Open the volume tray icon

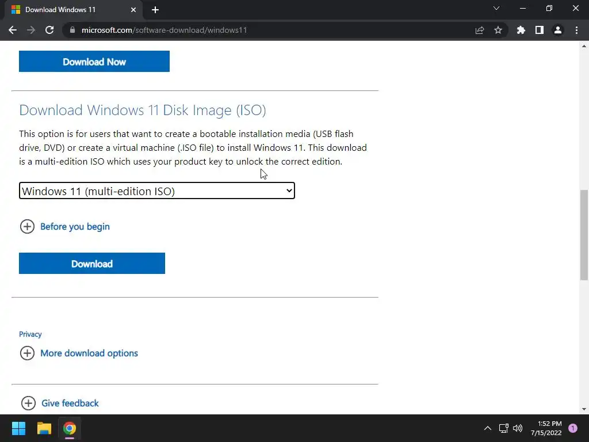(518, 428)
